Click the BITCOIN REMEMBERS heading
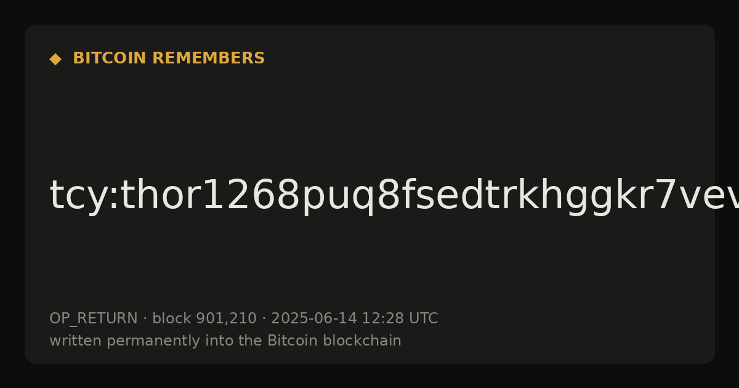 coord(169,59)
